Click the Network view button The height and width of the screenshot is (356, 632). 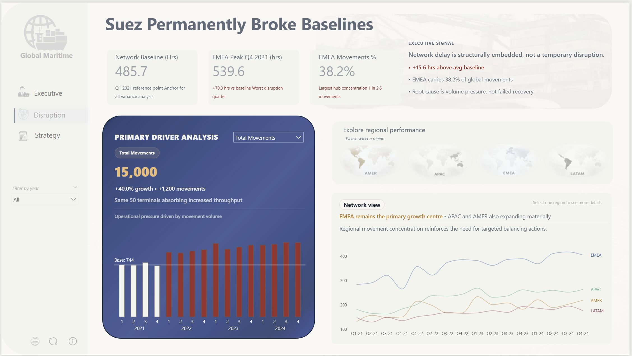(362, 205)
